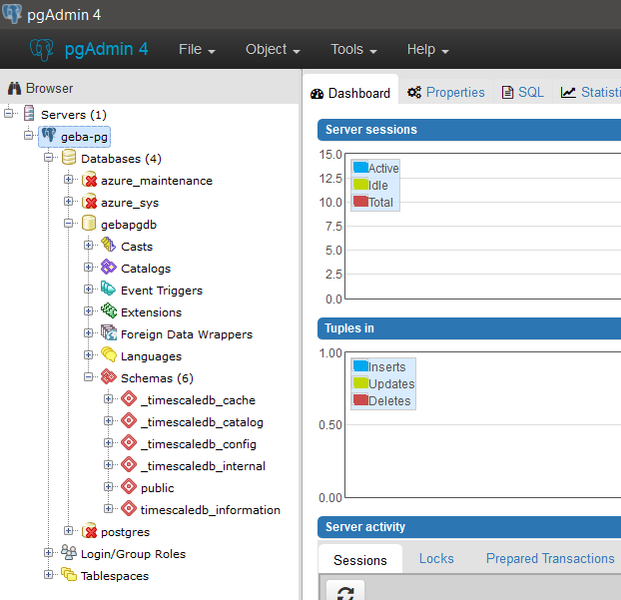621x600 pixels.
Task: Click the Languages node icon
Action: coord(108,355)
